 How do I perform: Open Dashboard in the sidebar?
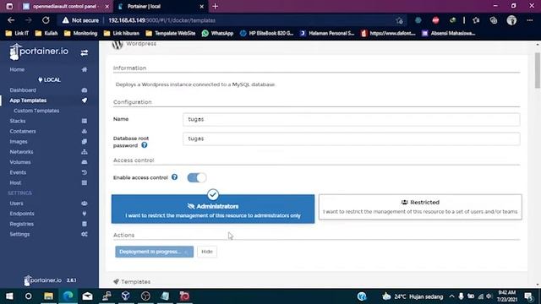[x=23, y=90]
